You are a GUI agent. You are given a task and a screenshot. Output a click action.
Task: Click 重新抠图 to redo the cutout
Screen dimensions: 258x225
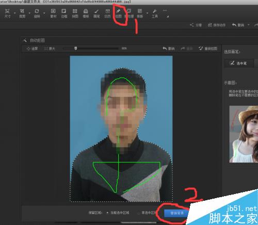[x=208, y=49]
